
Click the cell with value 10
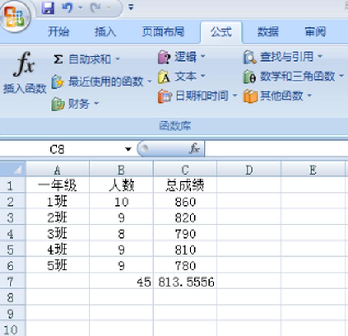(x=121, y=202)
